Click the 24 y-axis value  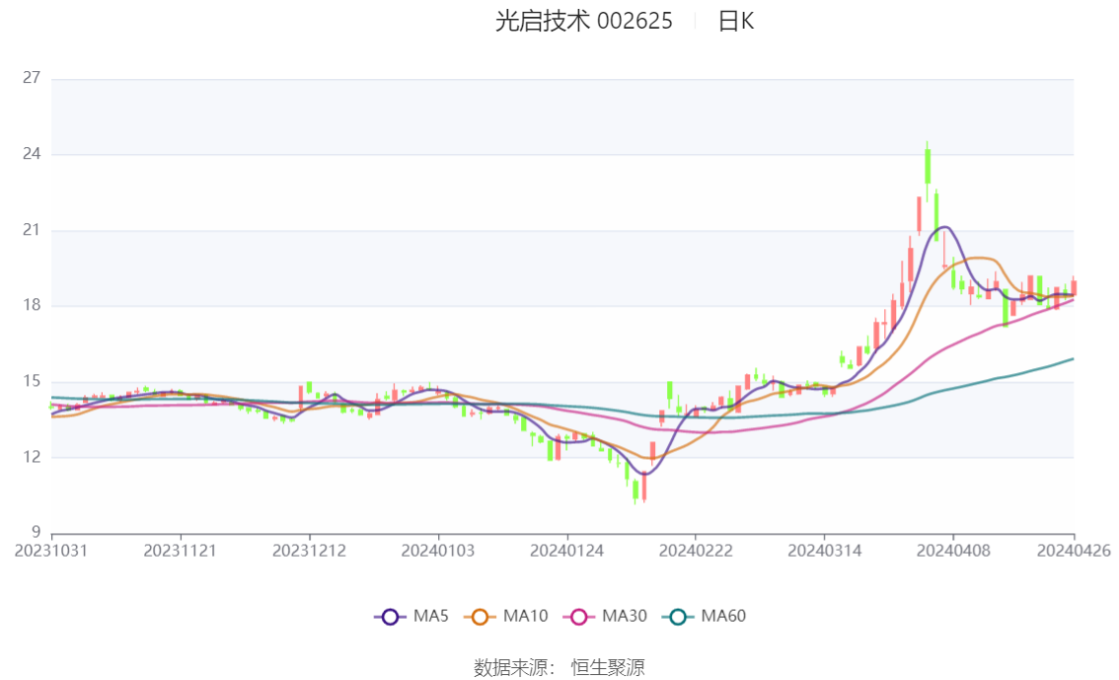[x=32, y=153]
